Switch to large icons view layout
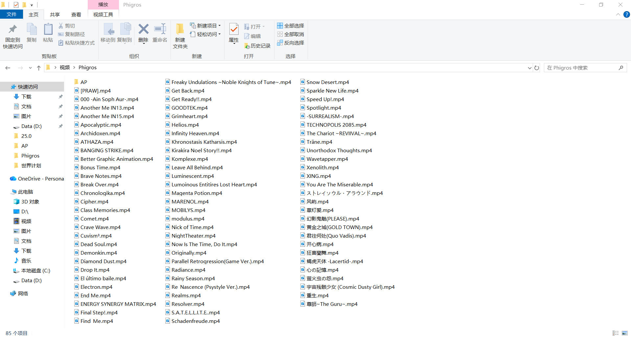Viewport: 631px width, 338px height. (625, 333)
